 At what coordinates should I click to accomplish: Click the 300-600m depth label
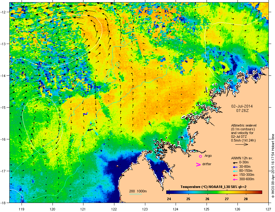click(x=247, y=179)
